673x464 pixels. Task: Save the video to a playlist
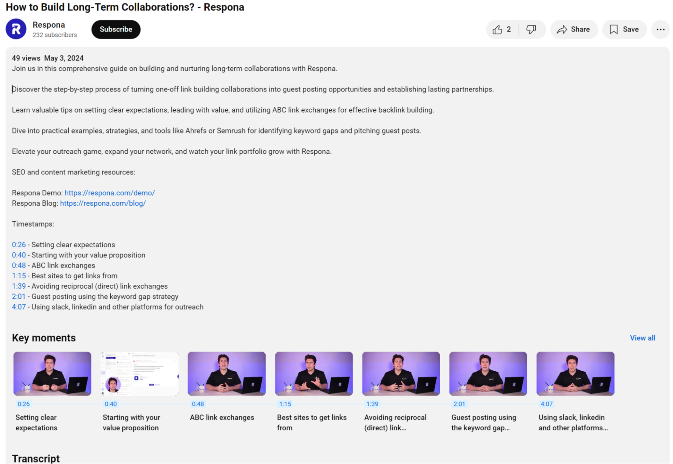[x=624, y=29]
